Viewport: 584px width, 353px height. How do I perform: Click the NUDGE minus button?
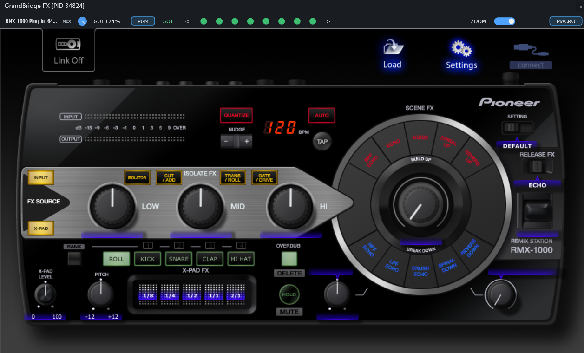pyautogui.click(x=227, y=141)
